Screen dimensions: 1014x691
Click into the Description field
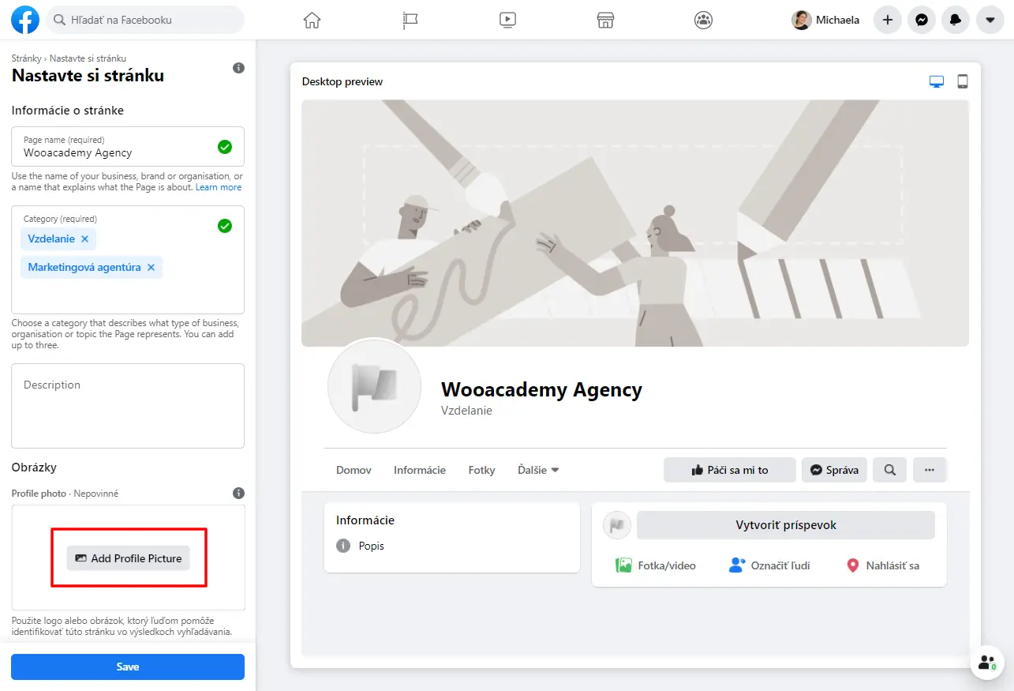(x=128, y=406)
